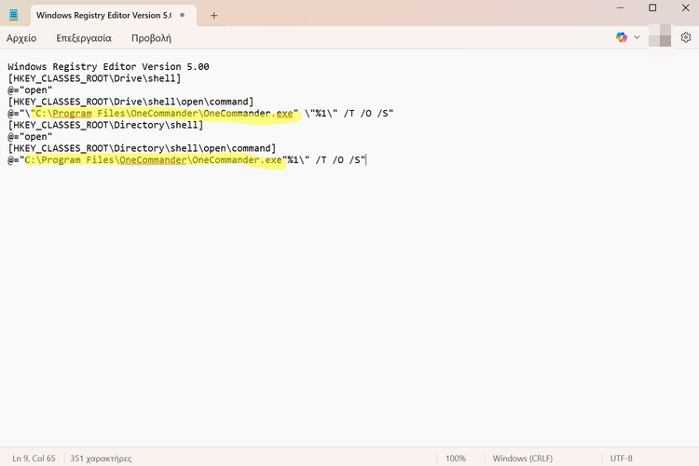Open the Προβολή menu
This screenshot has width=699, height=466.
150,38
